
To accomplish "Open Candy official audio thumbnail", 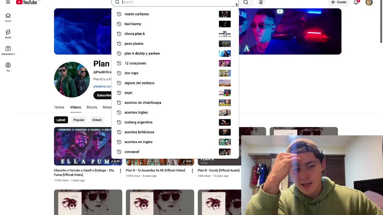I will coord(219,162).
